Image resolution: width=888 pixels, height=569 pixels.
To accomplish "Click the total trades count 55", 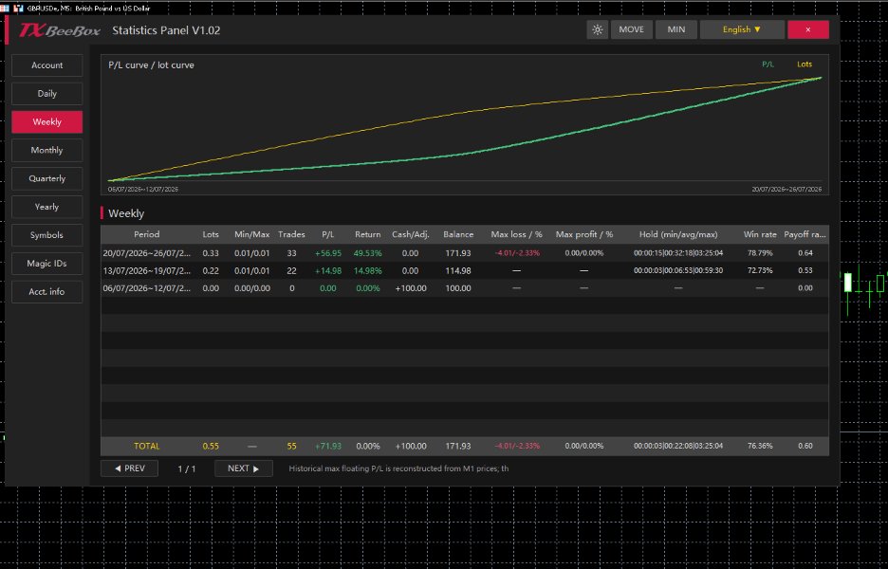I will pos(291,446).
